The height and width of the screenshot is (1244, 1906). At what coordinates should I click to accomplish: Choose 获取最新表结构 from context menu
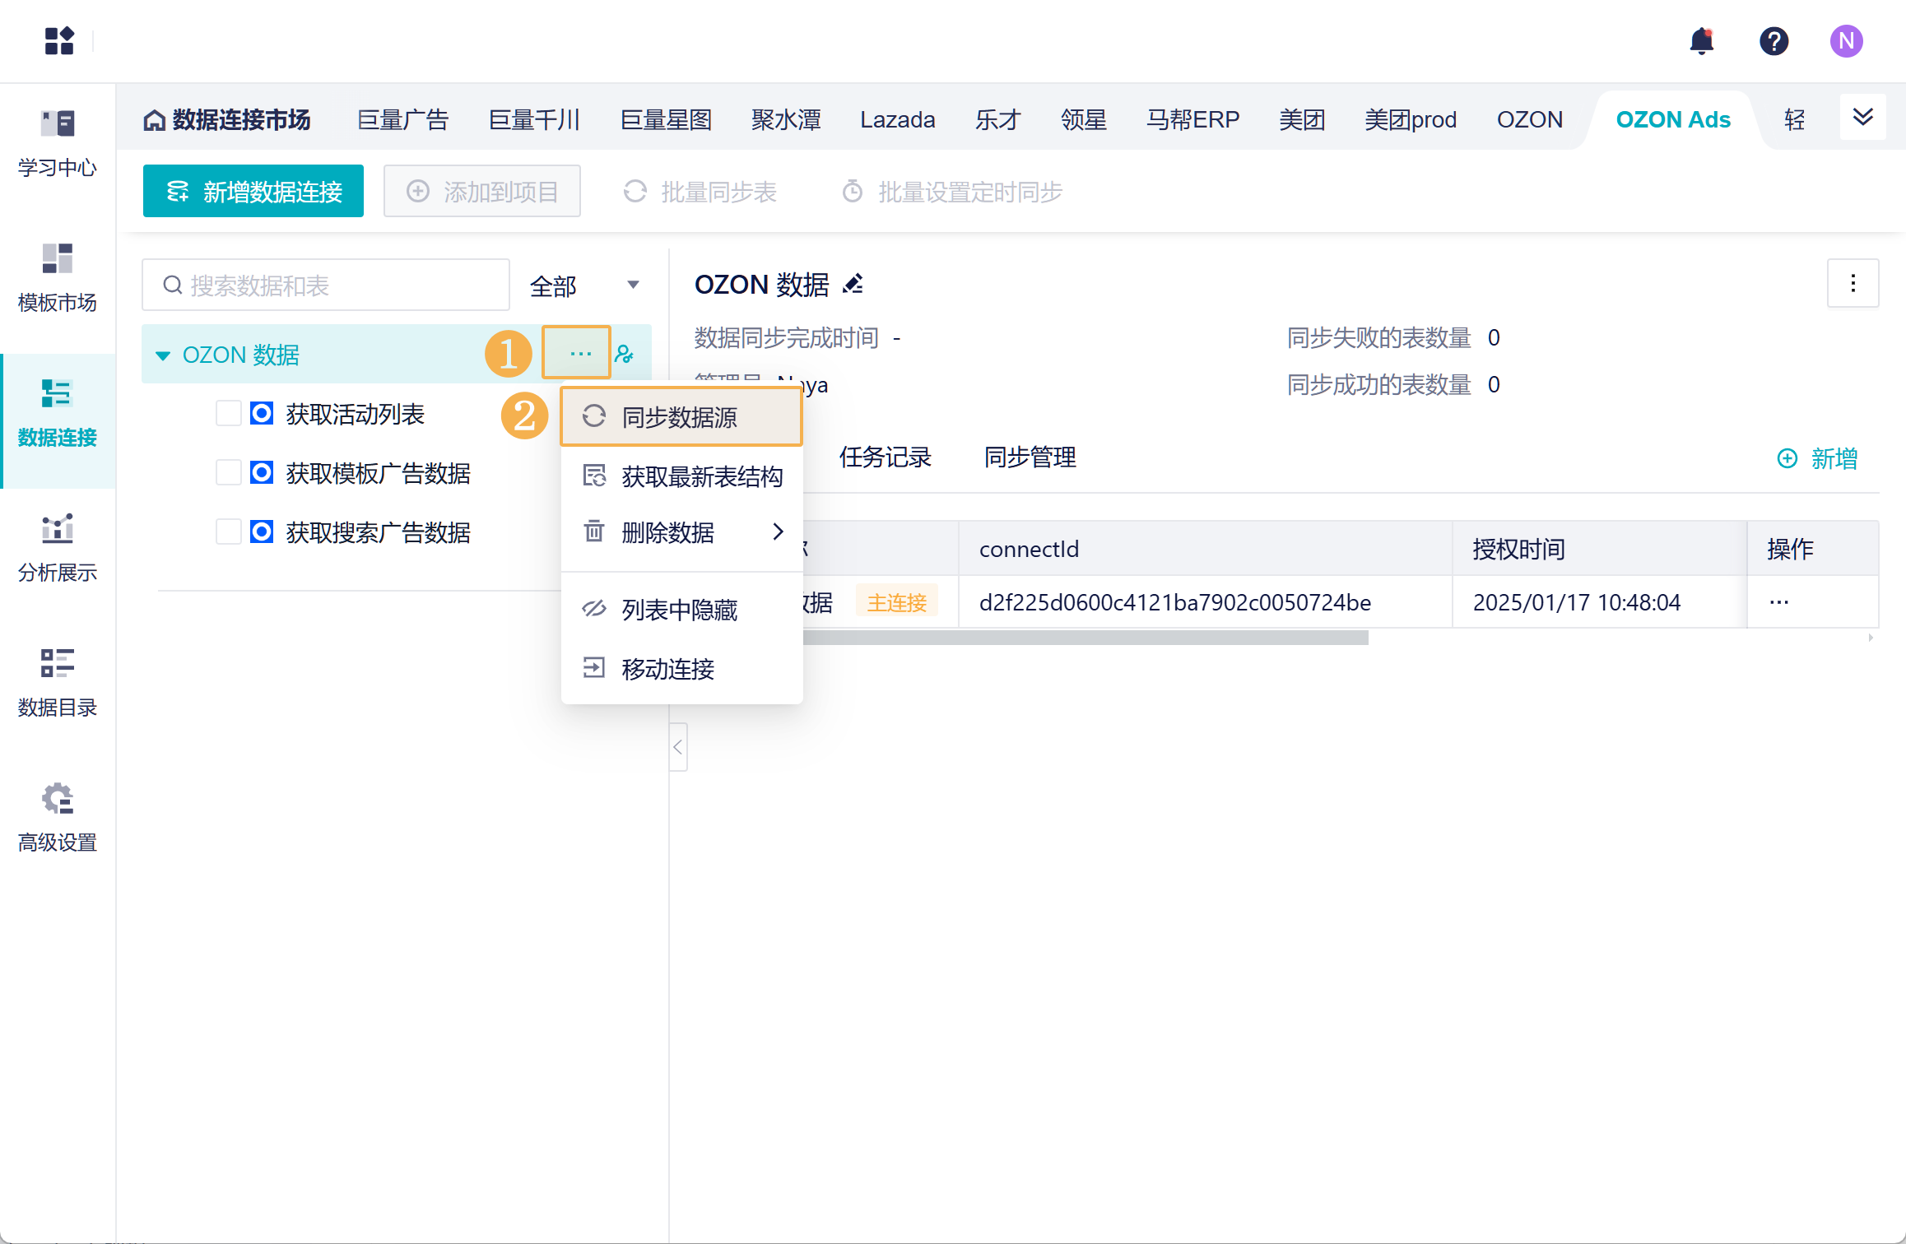682,476
